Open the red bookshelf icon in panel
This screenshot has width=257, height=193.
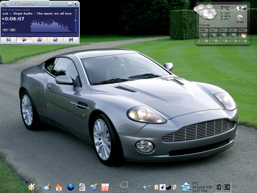[x=105, y=187]
